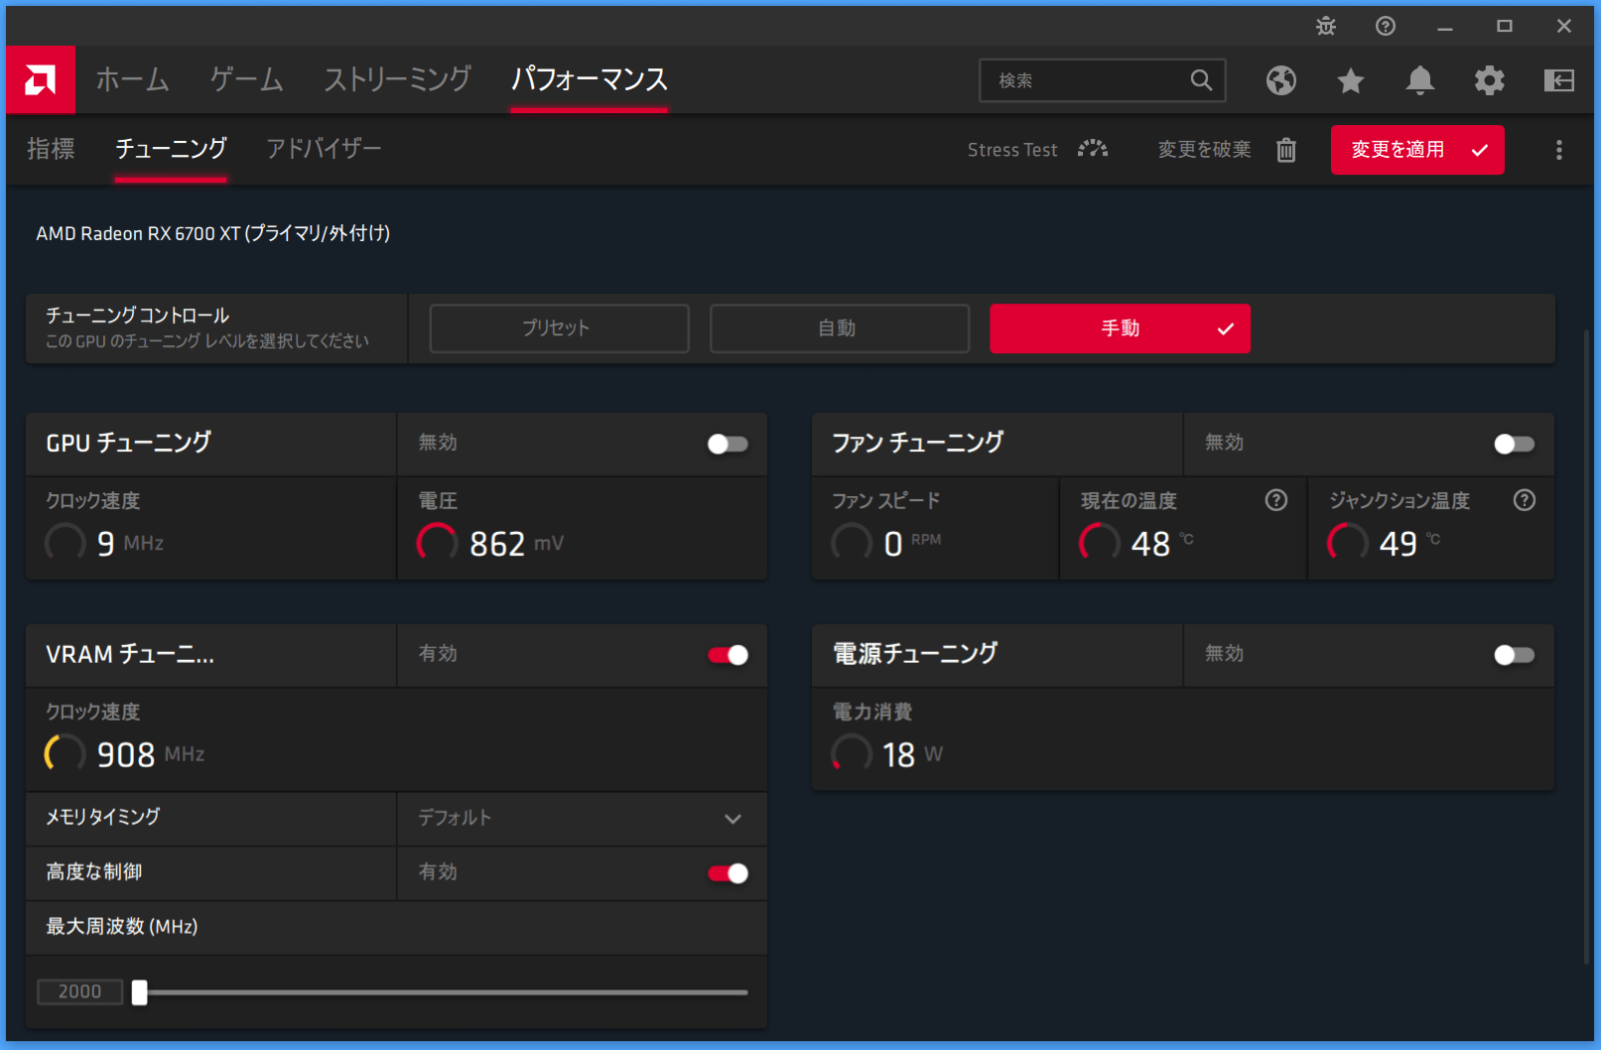Viewport: 1601px width, 1050px height.
Task: Click the GPU クロック速度 gauge
Action: point(66,543)
